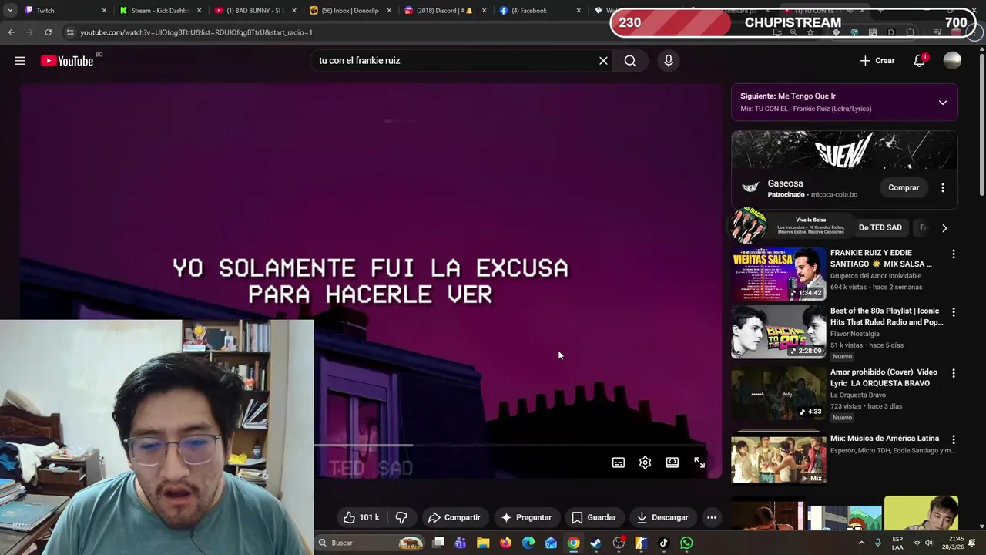
Task: Open the YouTube hamburger guide menu
Action: click(20, 61)
